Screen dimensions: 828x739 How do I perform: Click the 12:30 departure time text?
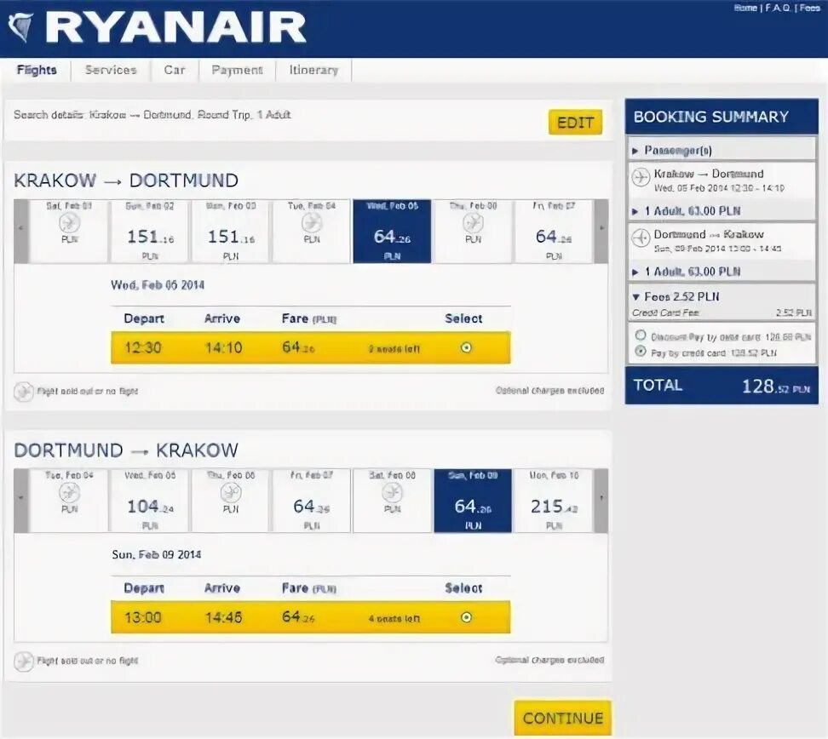[142, 348]
